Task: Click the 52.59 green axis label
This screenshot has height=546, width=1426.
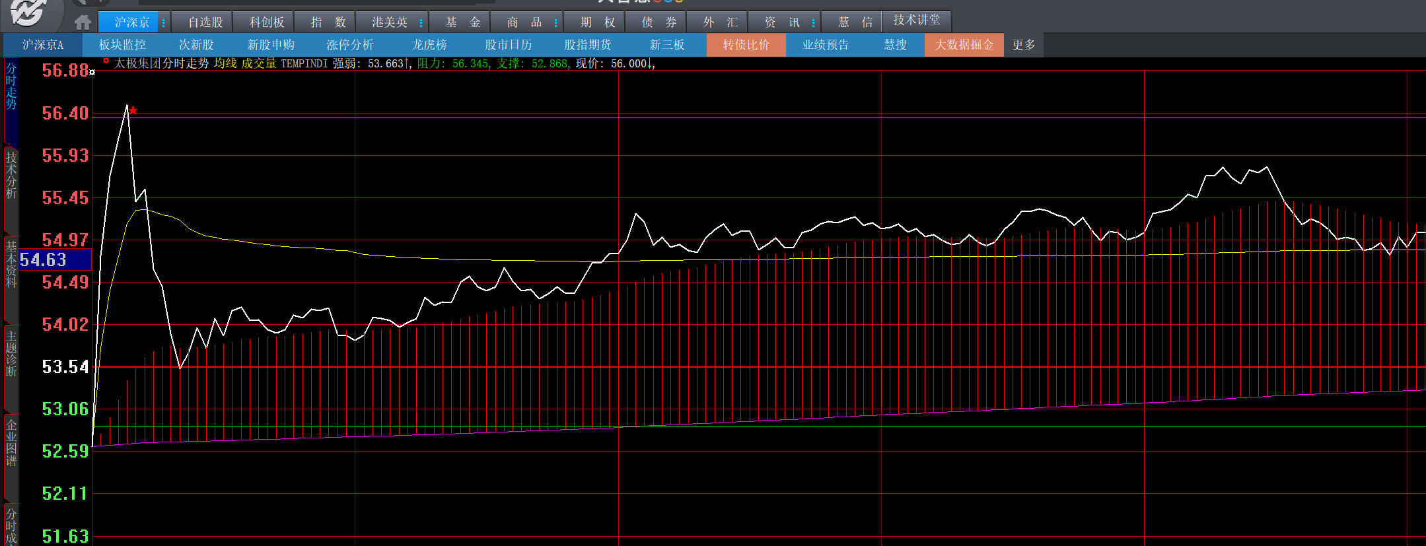Action: tap(65, 451)
